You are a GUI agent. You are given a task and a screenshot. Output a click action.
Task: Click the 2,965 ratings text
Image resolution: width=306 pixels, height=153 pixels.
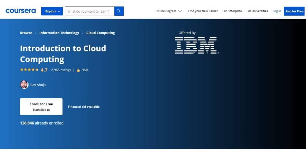tap(61, 70)
